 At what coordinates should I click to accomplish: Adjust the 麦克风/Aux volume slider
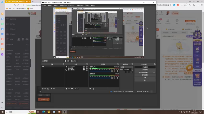[x=101, y=71]
